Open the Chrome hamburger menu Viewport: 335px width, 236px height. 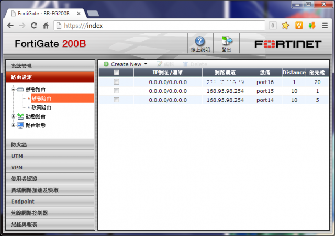(x=325, y=26)
